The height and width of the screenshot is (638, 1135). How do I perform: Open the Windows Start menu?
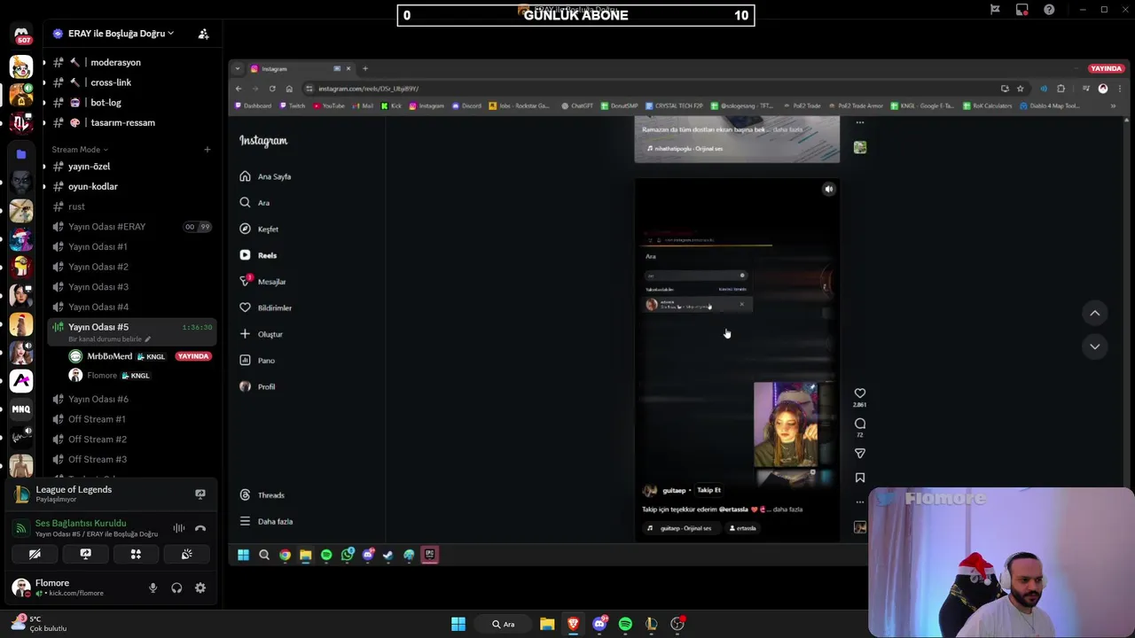pyautogui.click(x=458, y=624)
